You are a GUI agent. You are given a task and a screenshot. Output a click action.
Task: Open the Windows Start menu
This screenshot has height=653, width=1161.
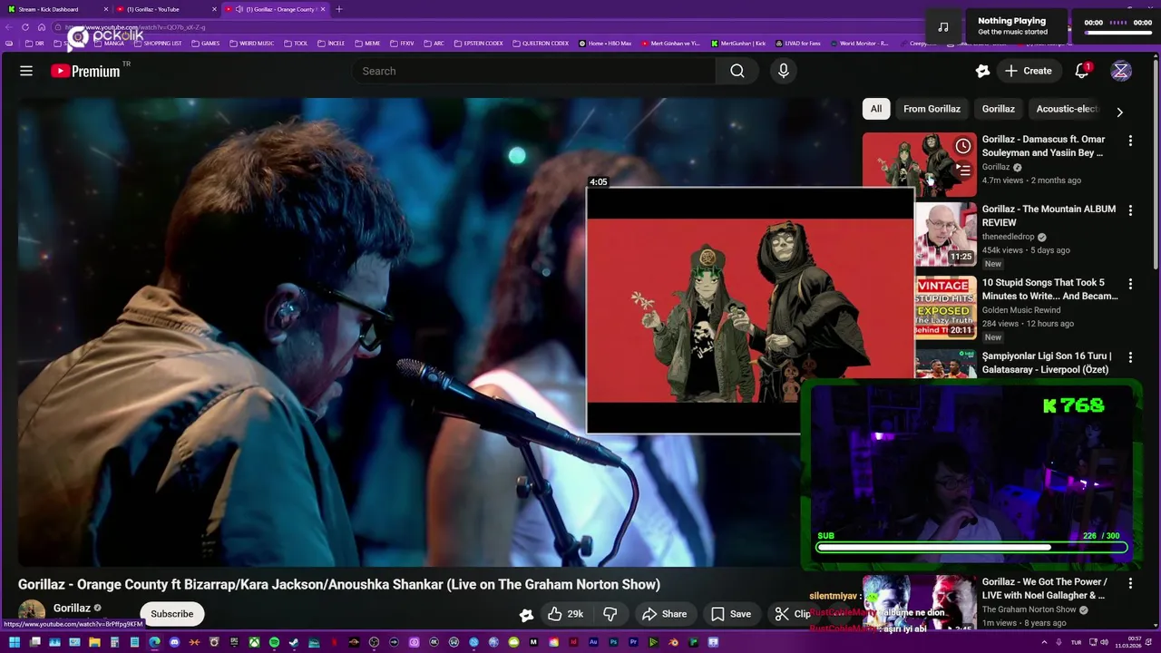(14, 642)
